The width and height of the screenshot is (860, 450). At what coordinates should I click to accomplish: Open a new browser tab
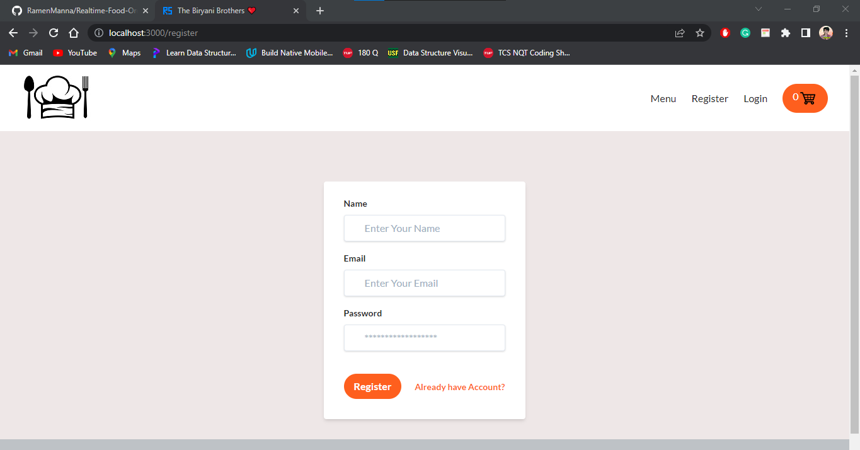pos(320,11)
